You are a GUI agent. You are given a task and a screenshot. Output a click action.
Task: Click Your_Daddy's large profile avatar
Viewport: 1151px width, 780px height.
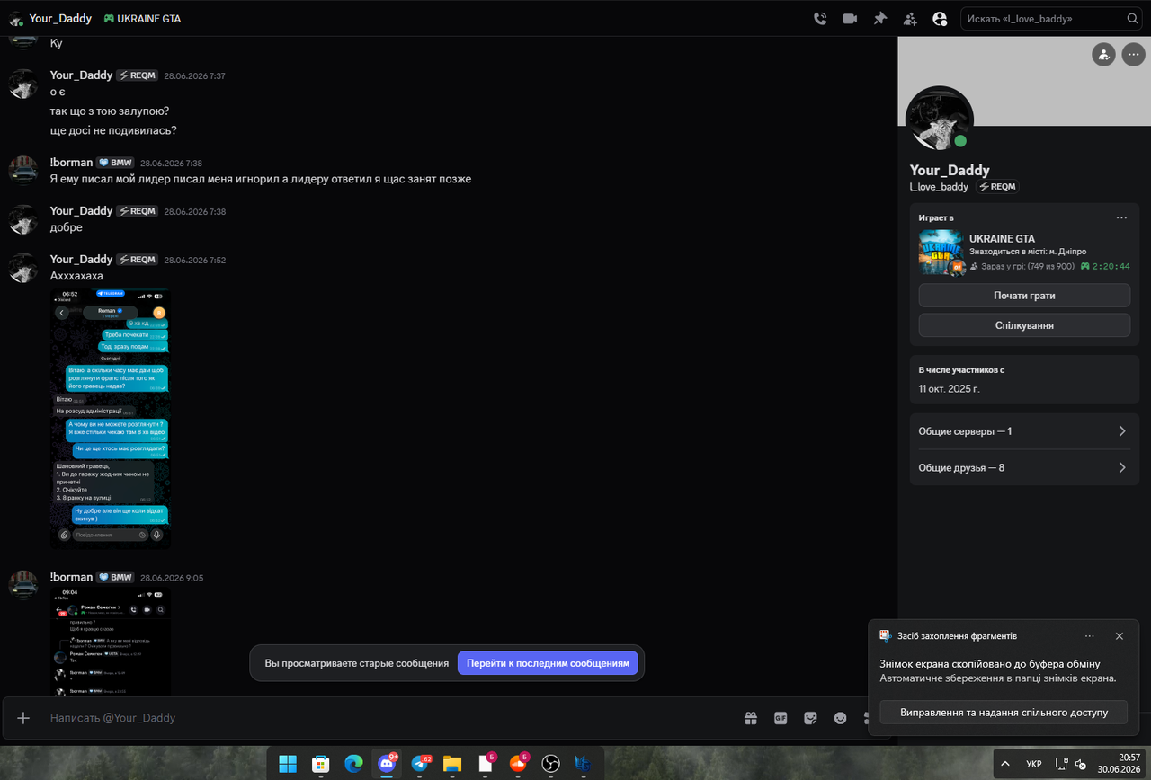[939, 119]
